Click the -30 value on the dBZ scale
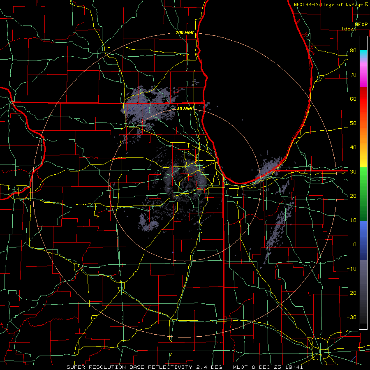Viewport: 370px width, 370px height. [x=351, y=317]
